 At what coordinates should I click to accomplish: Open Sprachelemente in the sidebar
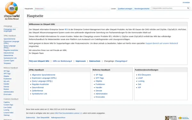9,39
